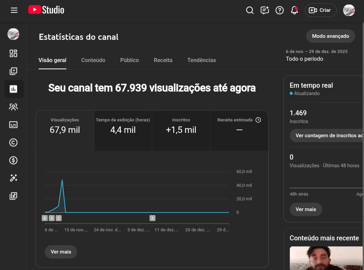
Task: Click the search magnifier icon
Action: click(250, 10)
